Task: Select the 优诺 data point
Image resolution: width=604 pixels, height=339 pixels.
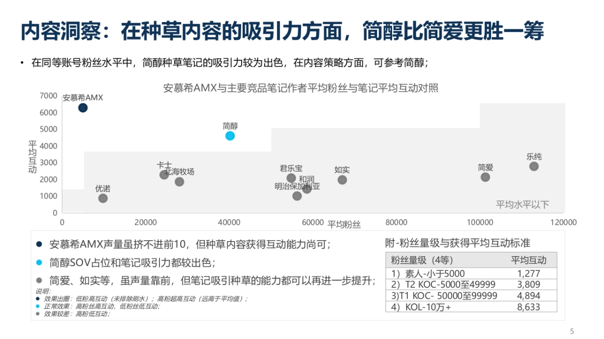Action: (102, 198)
